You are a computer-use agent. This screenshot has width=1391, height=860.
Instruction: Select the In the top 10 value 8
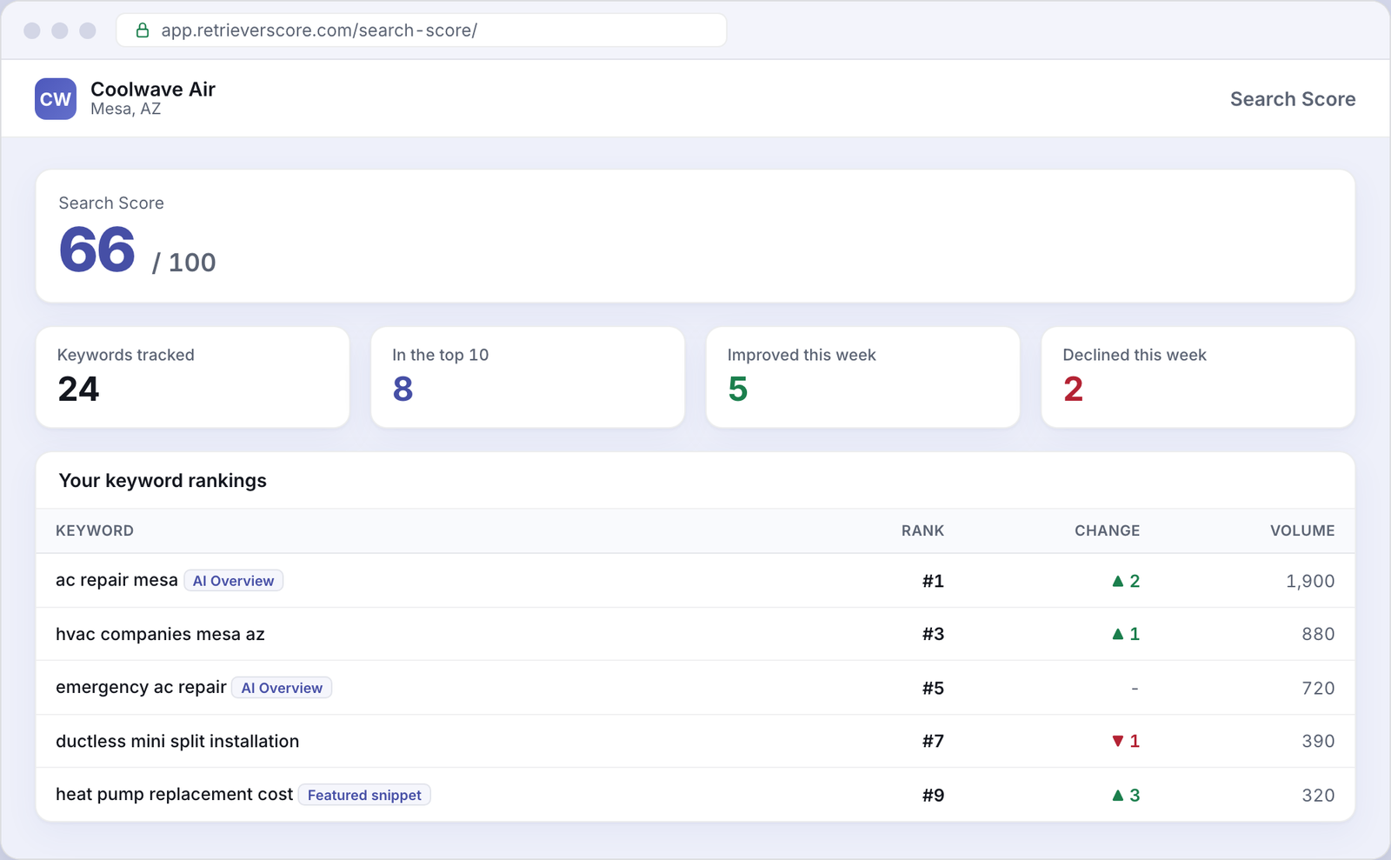click(403, 389)
